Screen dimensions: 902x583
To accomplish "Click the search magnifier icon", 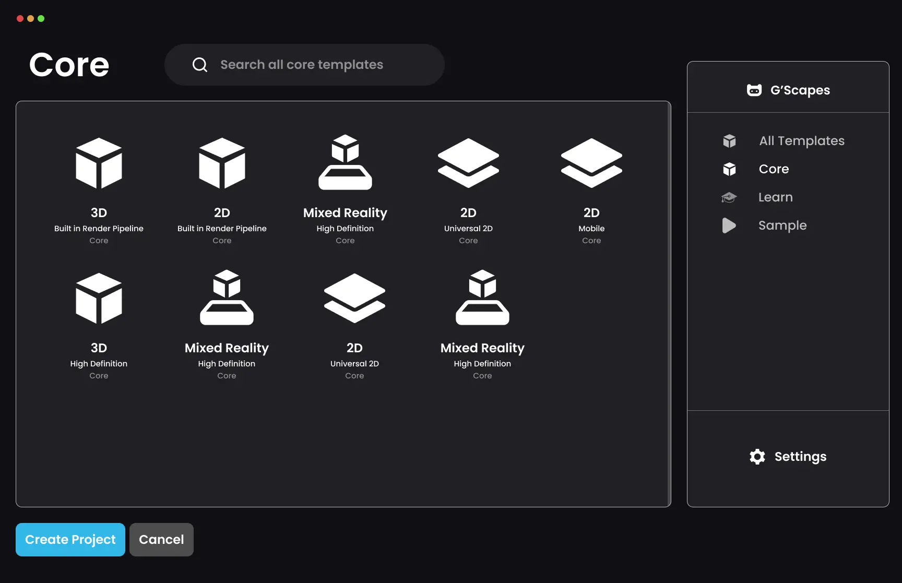I will click(200, 65).
